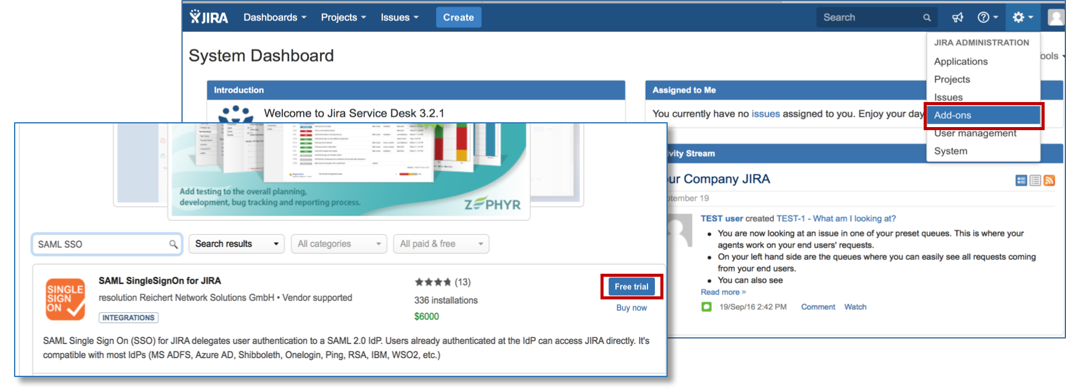
Task: Open the feedback megaphone icon in JIRA header
Action: pos(957,18)
